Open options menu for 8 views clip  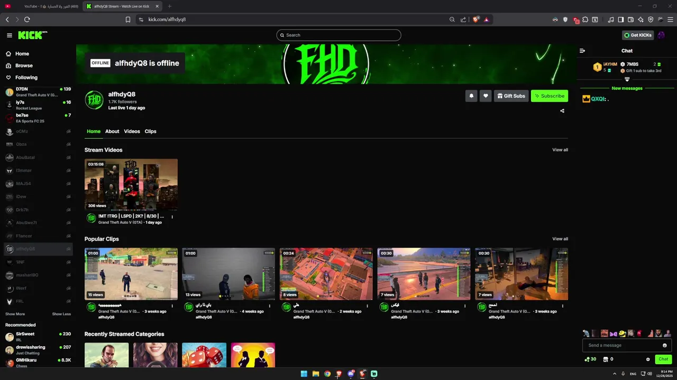(x=367, y=306)
